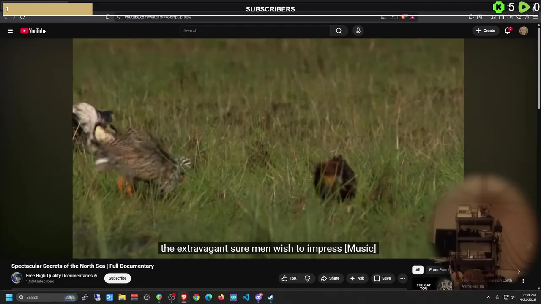Open Discord from the taskbar
The width and height of the screenshot is (541, 304).
258,297
